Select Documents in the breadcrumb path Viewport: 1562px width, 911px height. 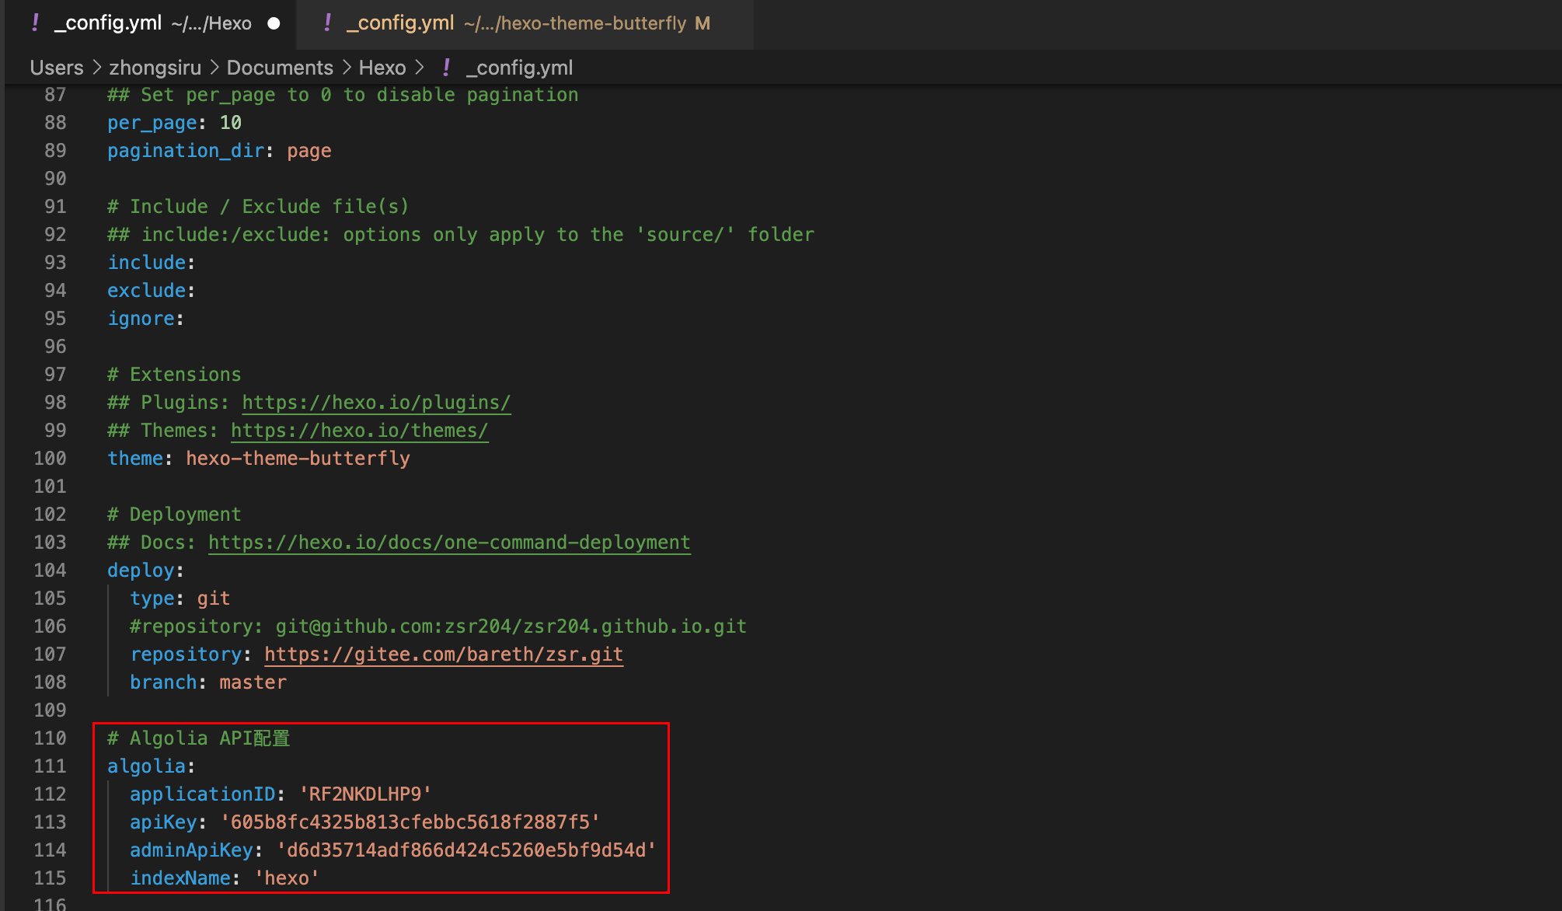(x=280, y=68)
